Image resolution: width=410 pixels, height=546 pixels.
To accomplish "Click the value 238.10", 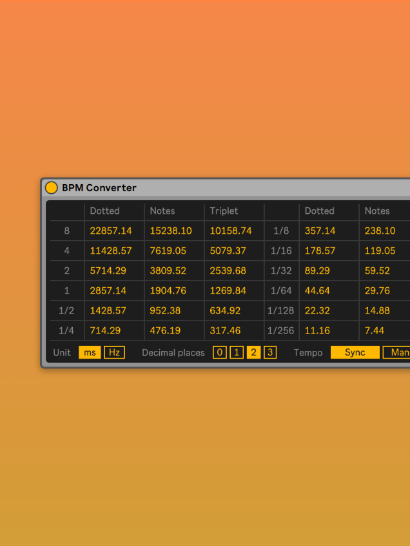I will pos(380,231).
